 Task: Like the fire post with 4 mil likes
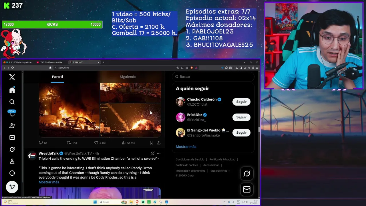tap(100, 143)
